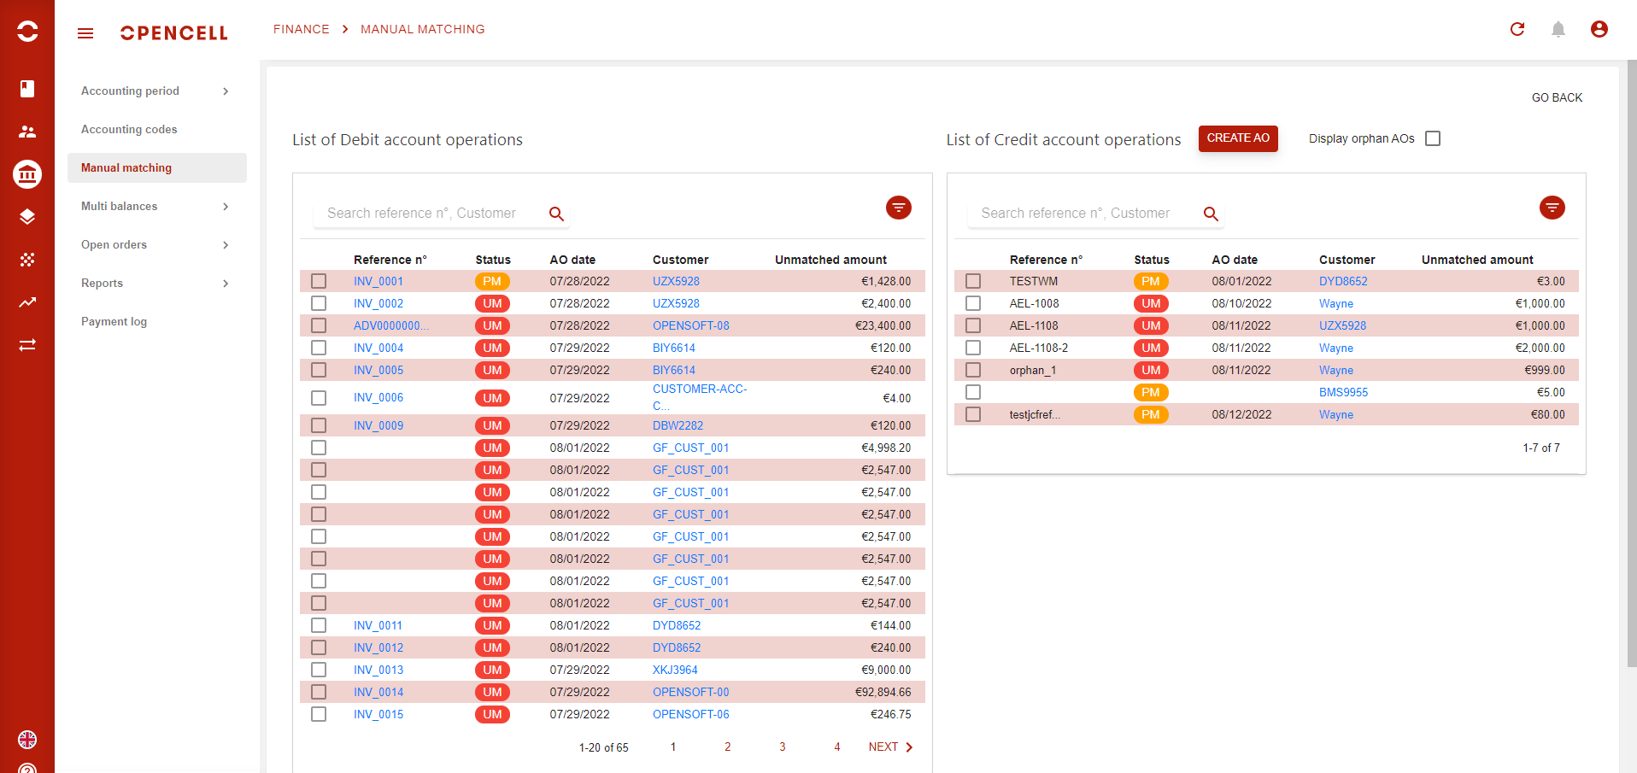Expand the Accounting period submenu
This screenshot has width=1637, height=773.
(x=226, y=91)
